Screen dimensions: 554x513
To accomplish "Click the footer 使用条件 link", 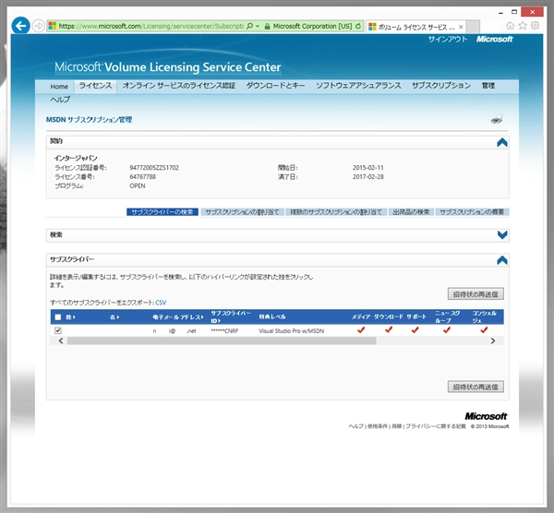I will click(378, 426).
